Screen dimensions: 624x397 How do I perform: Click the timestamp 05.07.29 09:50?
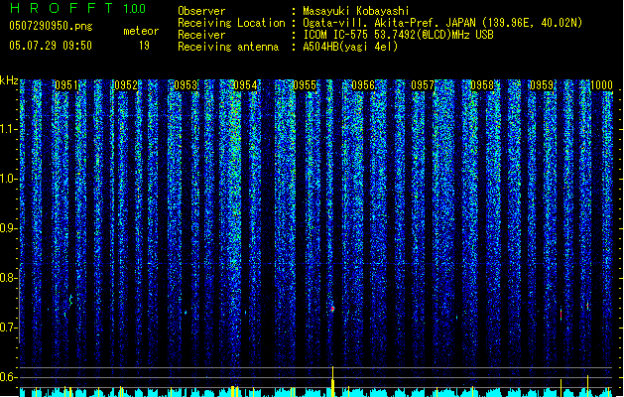pyautogui.click(x=51, y=46)
